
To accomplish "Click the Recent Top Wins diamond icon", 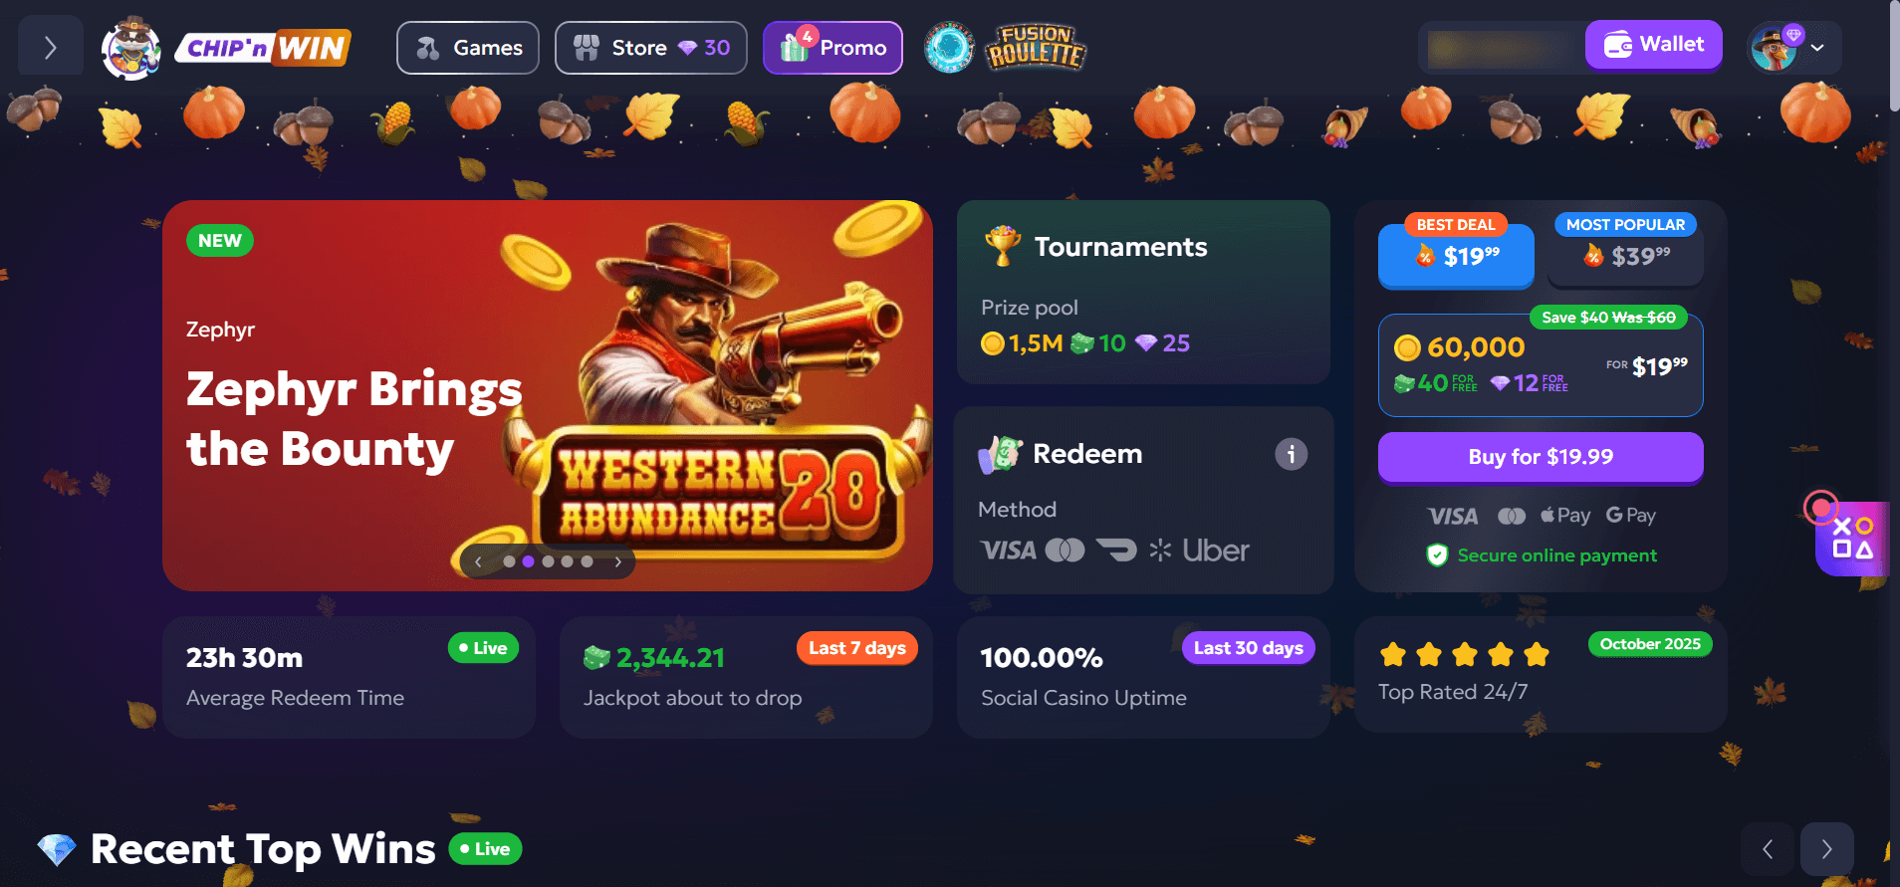I will click(x=57, y=849).
